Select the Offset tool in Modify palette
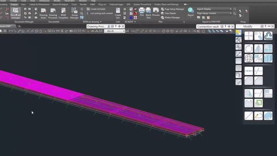 pos(268,36)
